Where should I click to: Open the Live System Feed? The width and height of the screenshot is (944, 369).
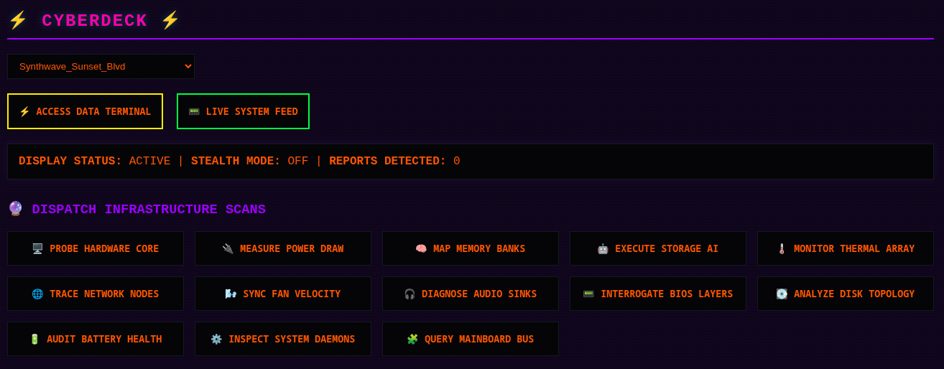(x=243, y=111)
